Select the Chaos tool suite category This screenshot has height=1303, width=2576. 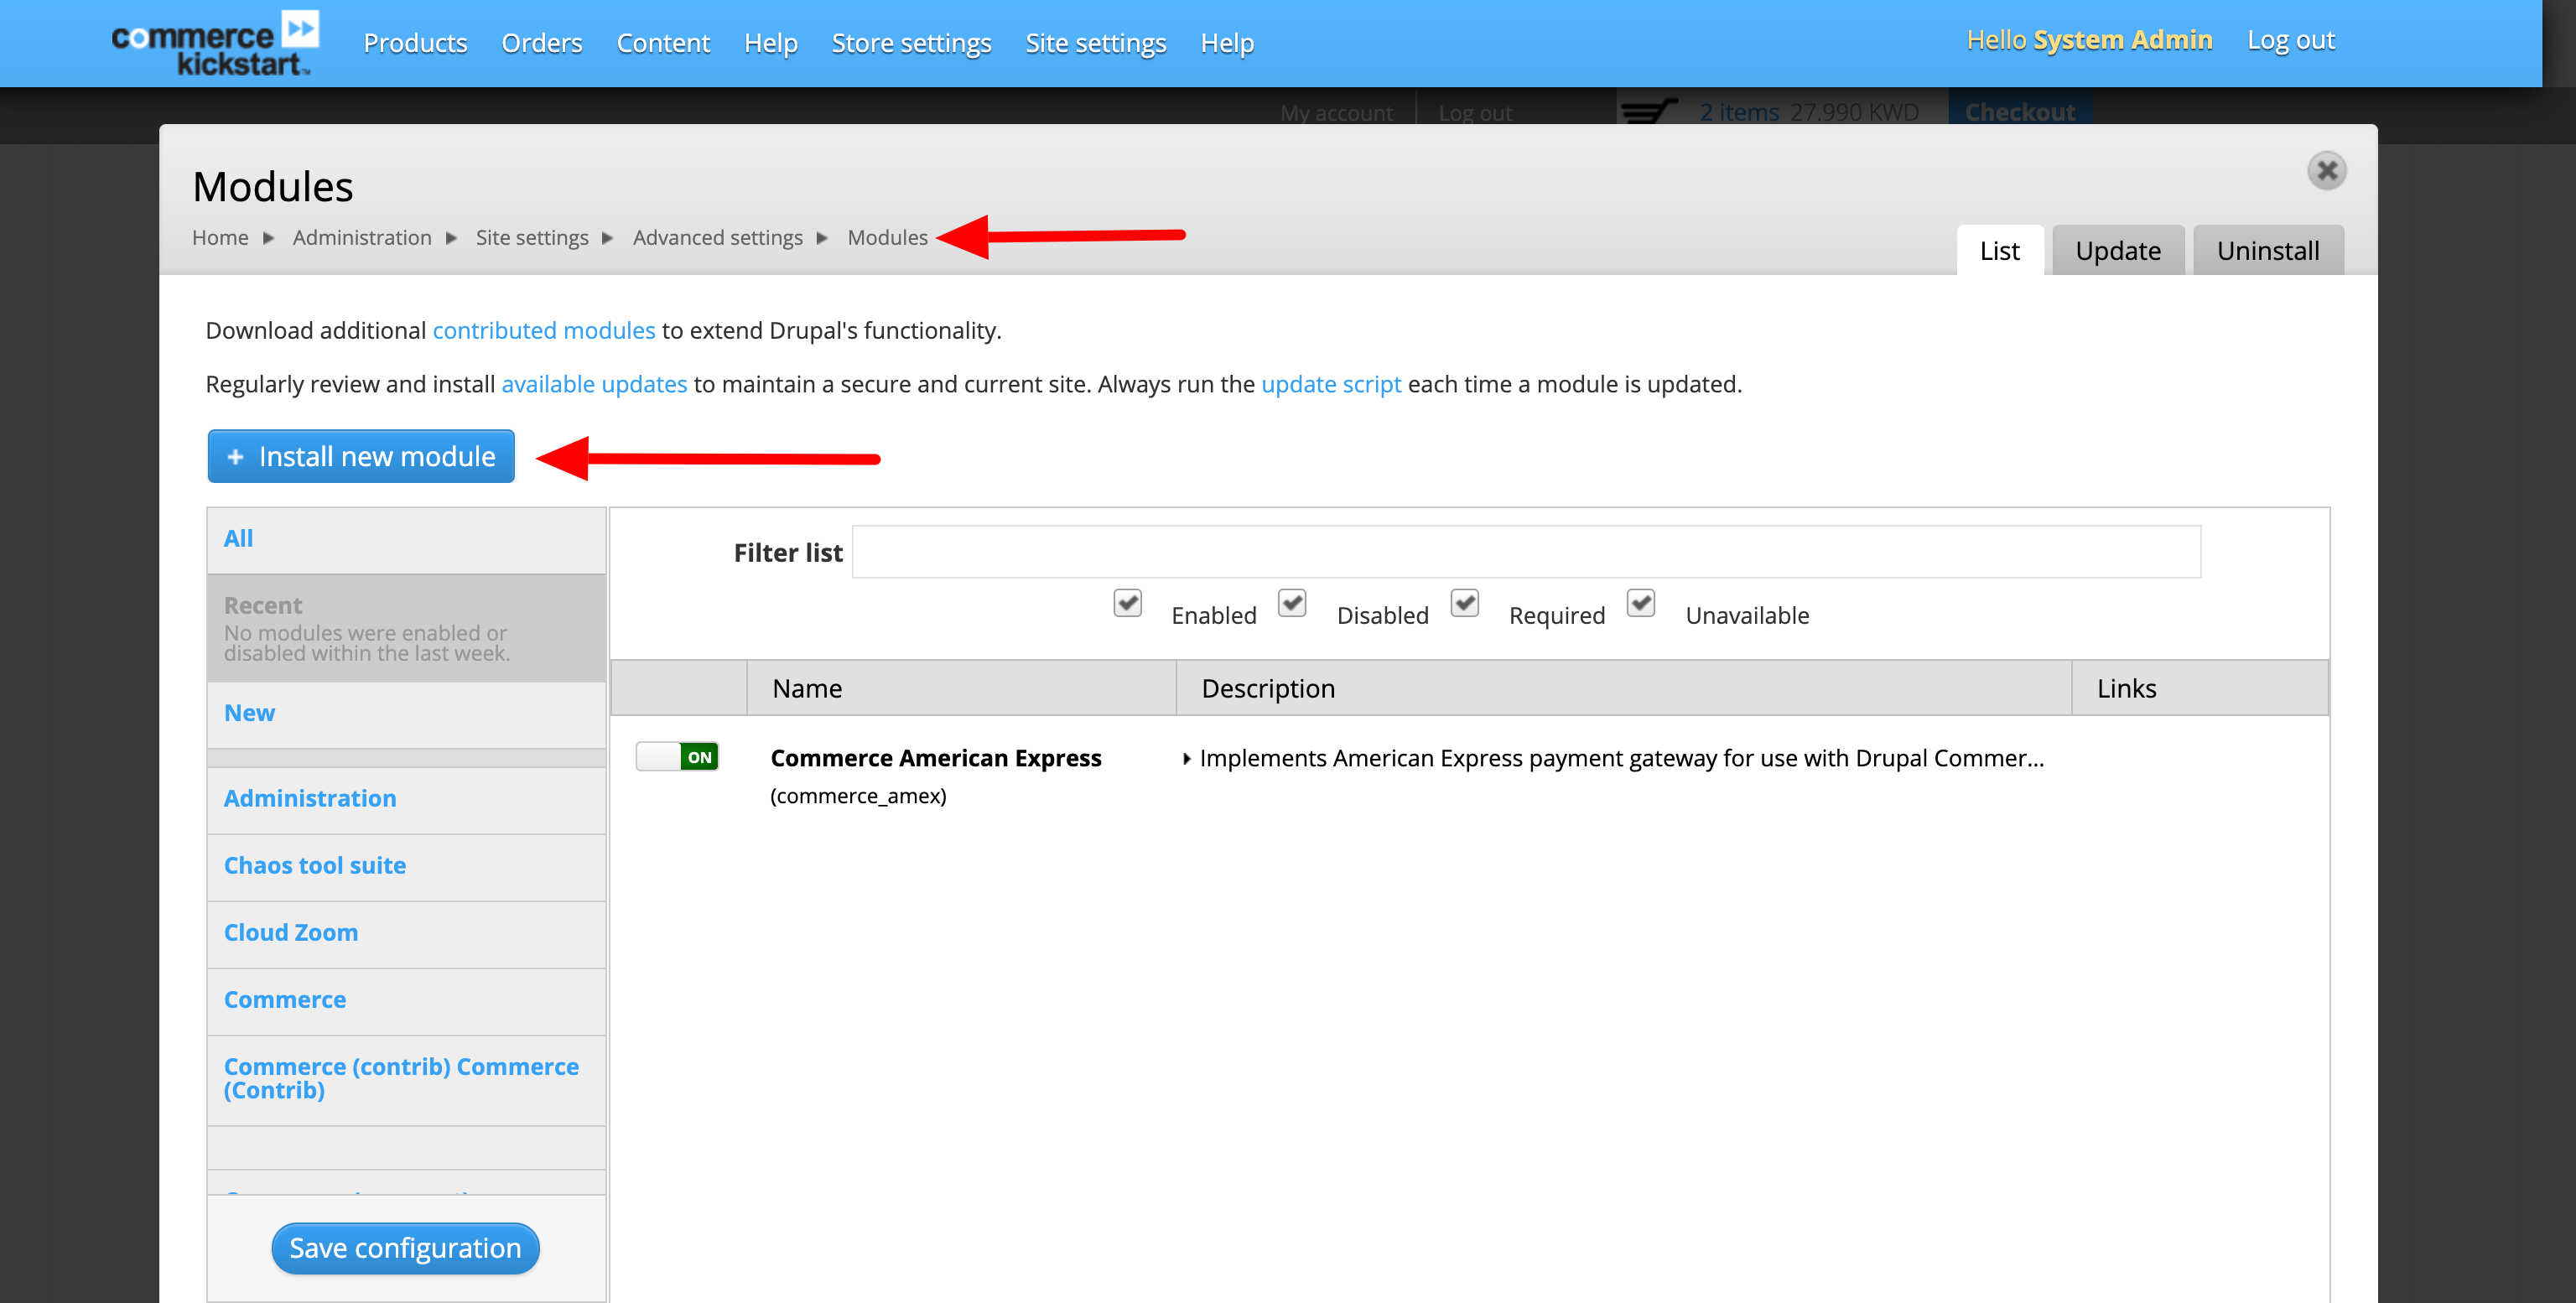[x=315, y=865]
